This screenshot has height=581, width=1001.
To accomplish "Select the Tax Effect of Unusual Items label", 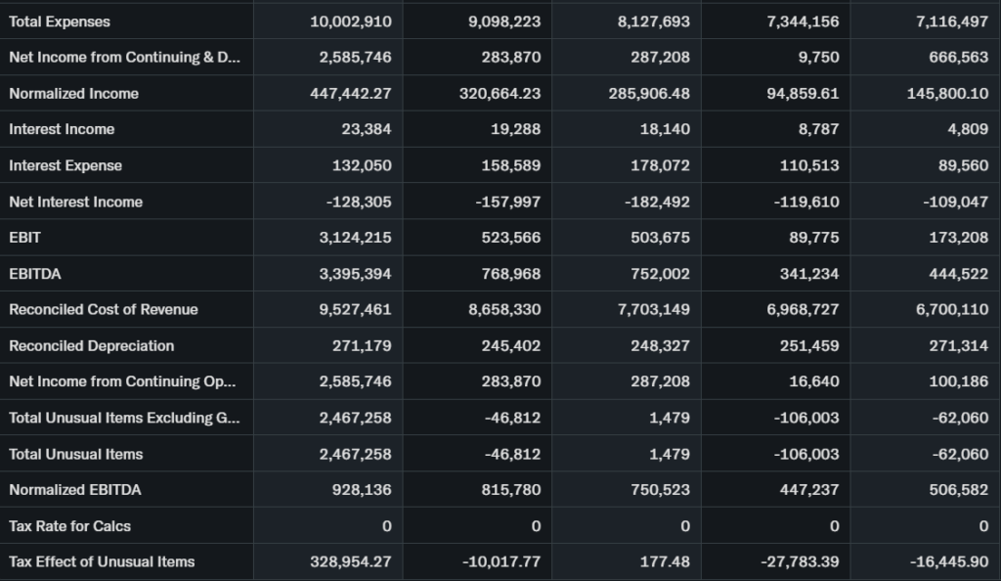I will pyautogui.click(x=102, y=561).
